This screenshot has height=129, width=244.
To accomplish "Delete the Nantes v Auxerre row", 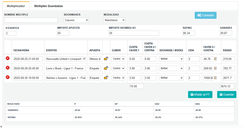I will pyautogui.click(x=8, y=77).
